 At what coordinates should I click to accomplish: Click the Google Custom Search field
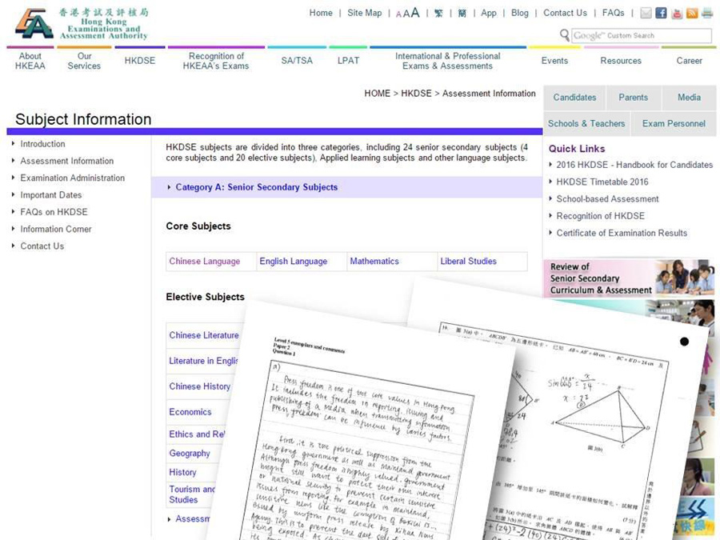pyautogui.click(x=642, y=35)
